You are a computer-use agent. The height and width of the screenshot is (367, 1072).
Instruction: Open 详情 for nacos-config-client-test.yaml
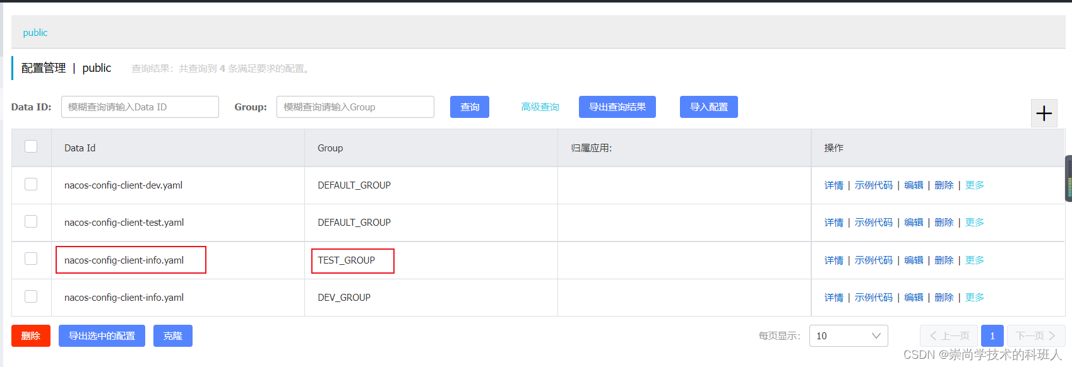point(834,223)
